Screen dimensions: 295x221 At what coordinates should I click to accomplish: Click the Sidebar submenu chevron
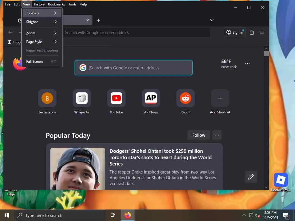point(55,22)
